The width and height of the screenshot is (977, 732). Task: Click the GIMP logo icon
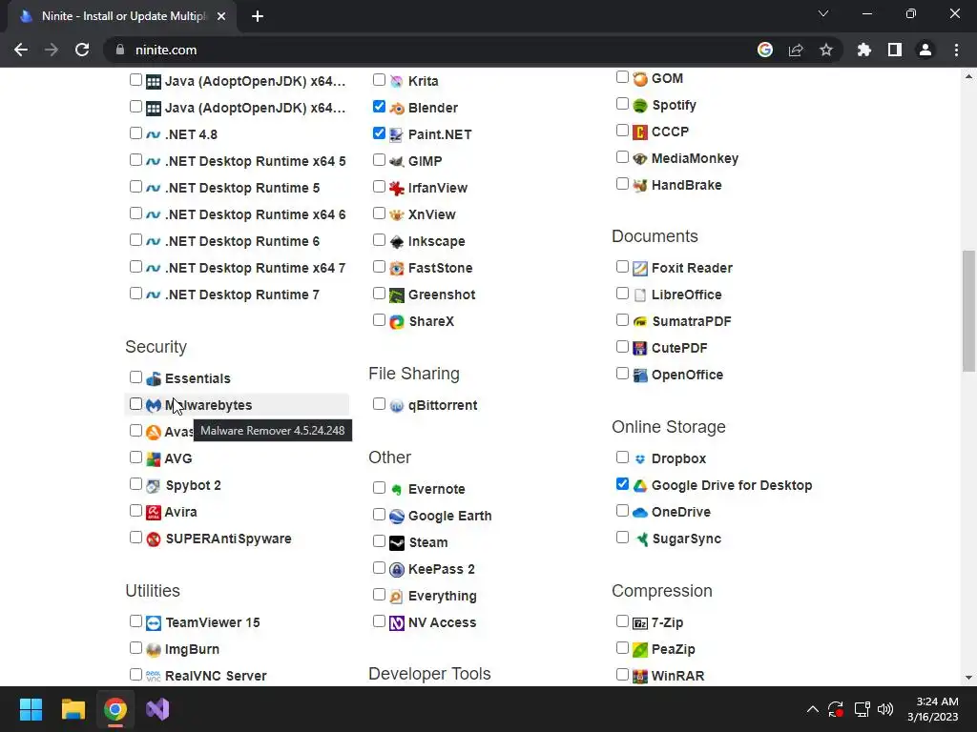coord(397,162)
